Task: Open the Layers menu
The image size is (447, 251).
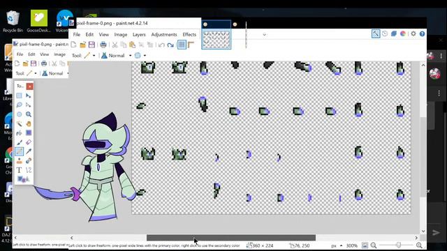Action: click(x=139, y=34)
